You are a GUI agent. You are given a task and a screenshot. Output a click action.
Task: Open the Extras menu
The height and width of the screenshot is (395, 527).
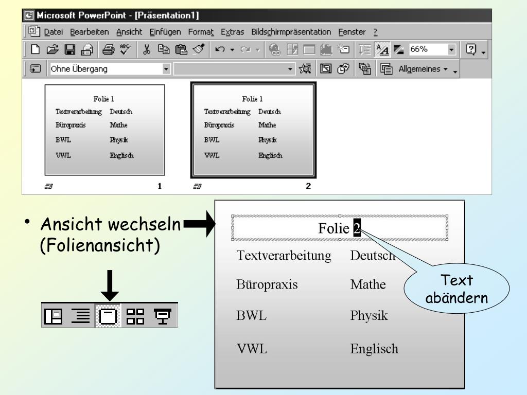tap(232, 32)
